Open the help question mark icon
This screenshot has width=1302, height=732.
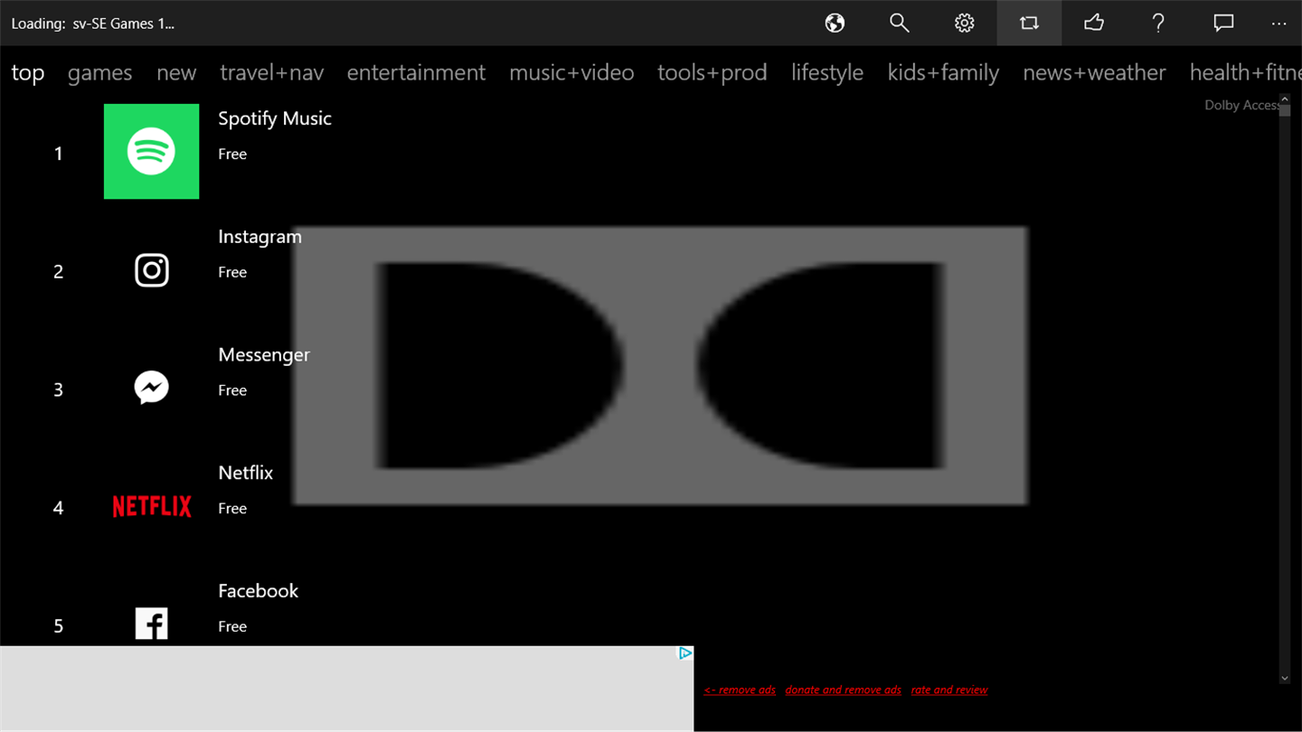coord(1158,23)
